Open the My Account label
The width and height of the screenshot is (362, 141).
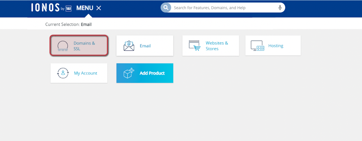pos(85,73)
